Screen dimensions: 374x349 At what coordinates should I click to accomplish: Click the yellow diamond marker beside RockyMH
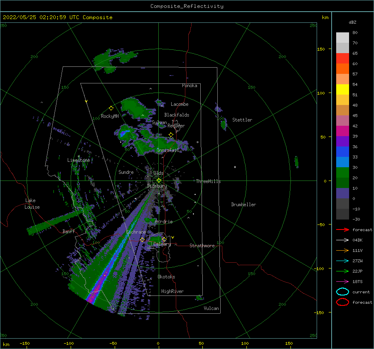[x=111, y=108]
